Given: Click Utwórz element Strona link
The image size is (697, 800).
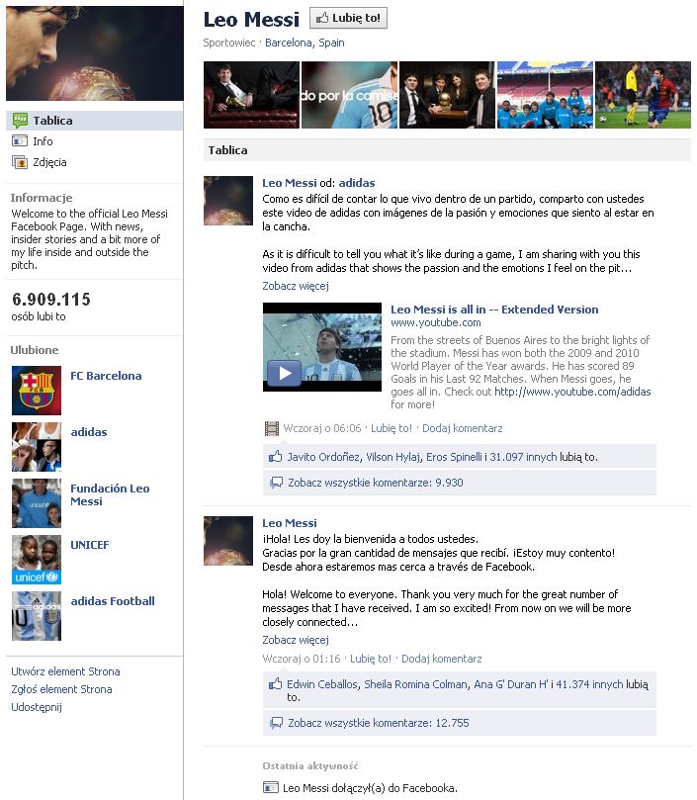Looking at the screenshot, I should [x=66, y=671].
